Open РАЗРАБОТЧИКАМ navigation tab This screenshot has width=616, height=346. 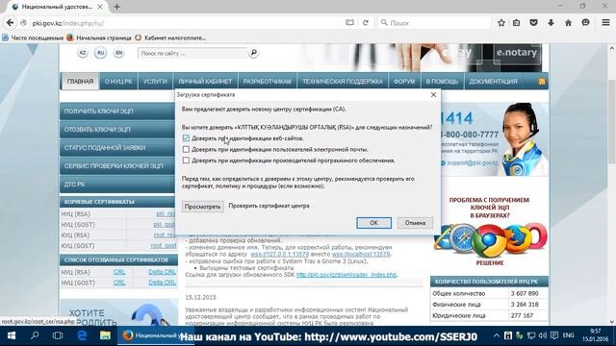[x=268, y=81]
